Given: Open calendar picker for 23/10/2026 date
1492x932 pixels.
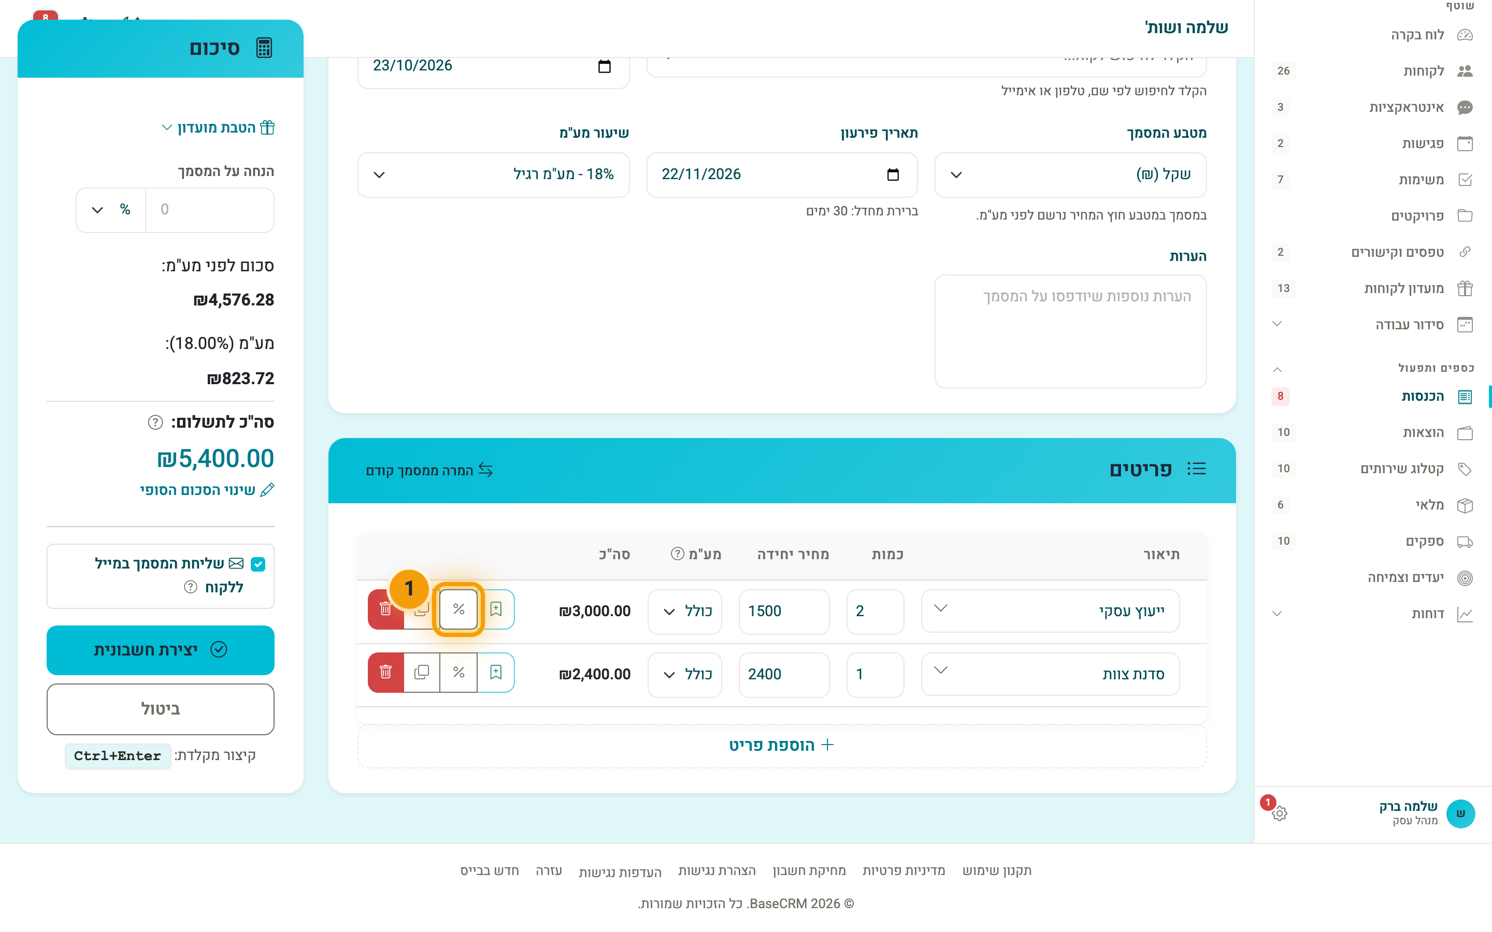Looking at the screenshot, I should 604,66.
